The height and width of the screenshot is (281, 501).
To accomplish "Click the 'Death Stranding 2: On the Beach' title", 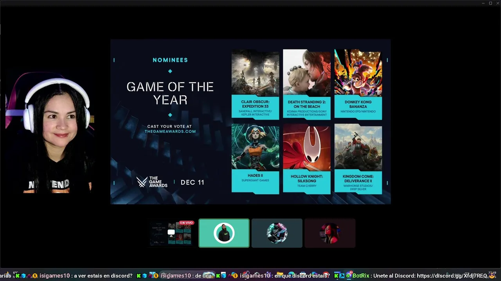I will (x=307, y=104).
